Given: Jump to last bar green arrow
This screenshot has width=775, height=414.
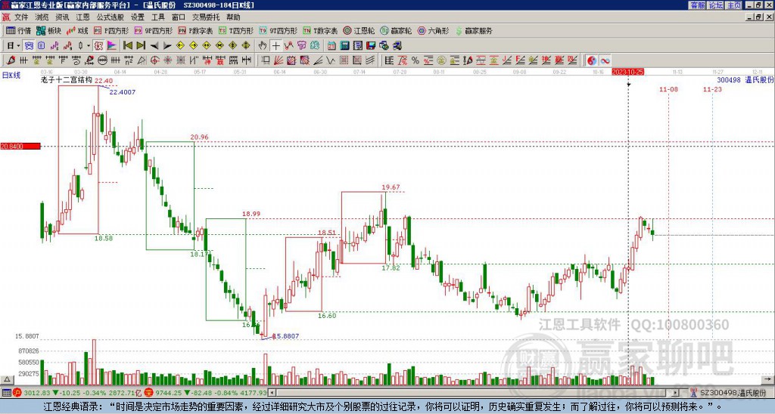Looking at the screenshot, I should [x=141, y=46].
